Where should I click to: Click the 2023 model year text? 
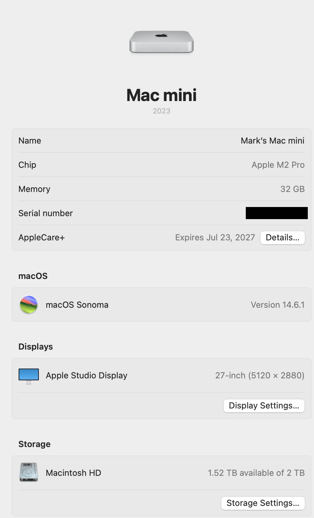pyautogui.click(x=162, y=111)
